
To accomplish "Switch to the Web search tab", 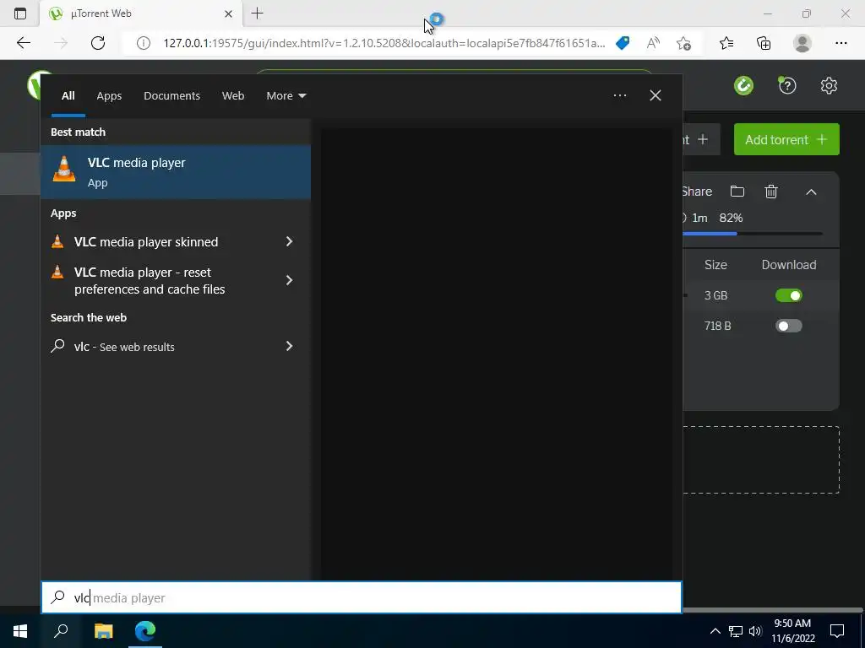I will coord(233,96).
